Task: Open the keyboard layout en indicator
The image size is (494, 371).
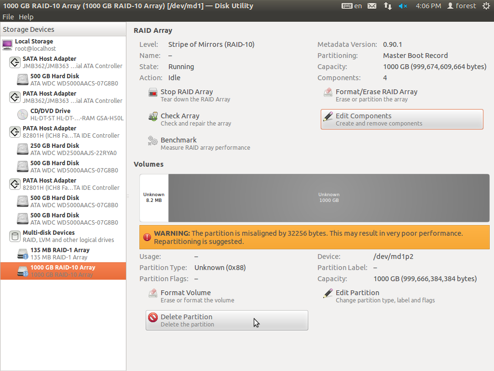Action: click(x=352, y=6)
